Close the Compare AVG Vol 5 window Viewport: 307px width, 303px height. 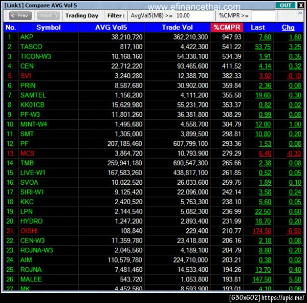pos(300,5)
